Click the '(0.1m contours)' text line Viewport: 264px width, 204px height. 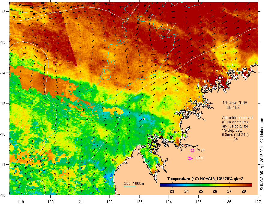click(x=235, y=122)
